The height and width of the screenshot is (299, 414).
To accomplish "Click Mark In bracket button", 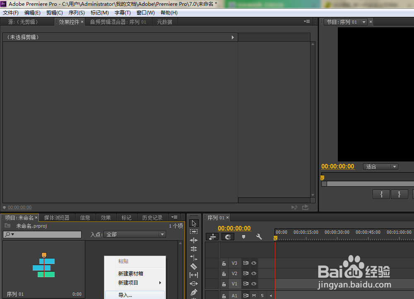I will (x=381, y=195).
